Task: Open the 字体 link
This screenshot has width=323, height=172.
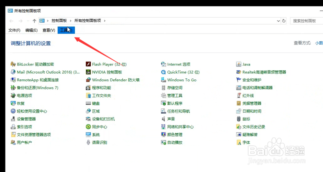Action: coord(246,142)
